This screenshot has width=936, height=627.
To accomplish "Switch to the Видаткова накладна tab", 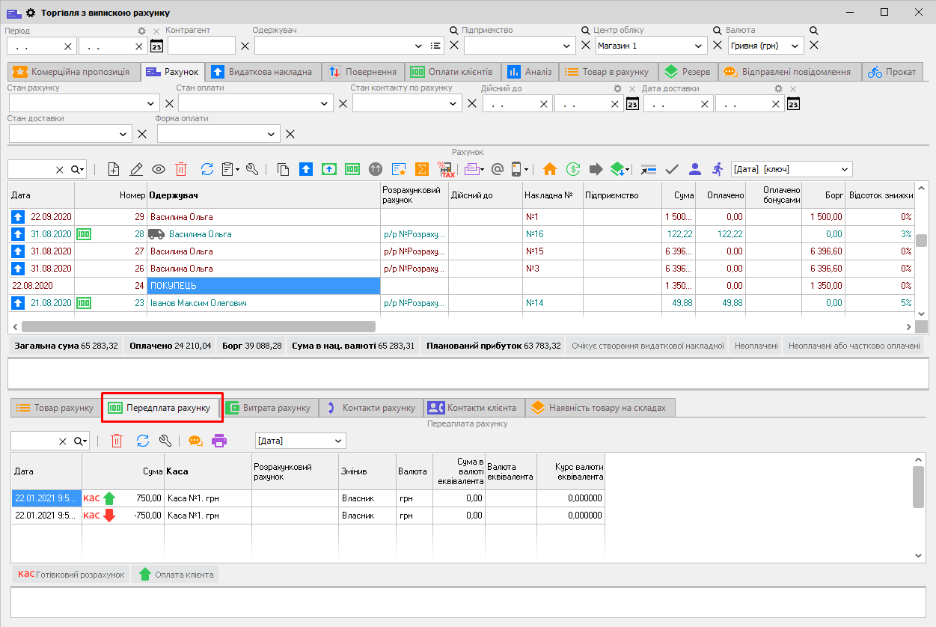I will point(263,72).
